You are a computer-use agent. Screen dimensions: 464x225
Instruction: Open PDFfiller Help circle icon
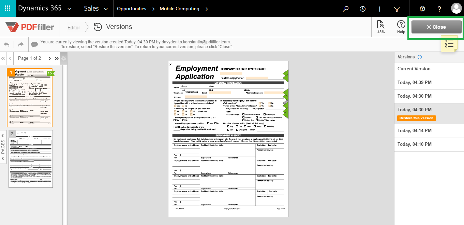[x=401, y=25]
